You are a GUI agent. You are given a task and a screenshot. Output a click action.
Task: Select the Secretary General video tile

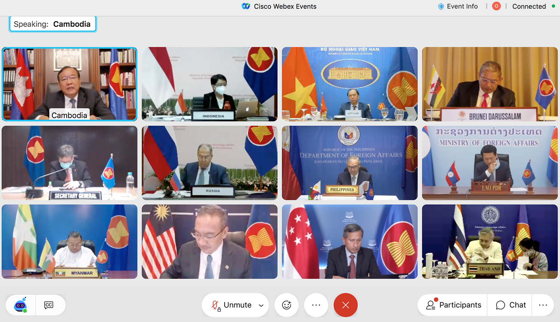tap(69, 162)
